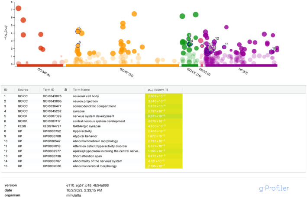Click term ID KEGG:04727

click(52, 126)
